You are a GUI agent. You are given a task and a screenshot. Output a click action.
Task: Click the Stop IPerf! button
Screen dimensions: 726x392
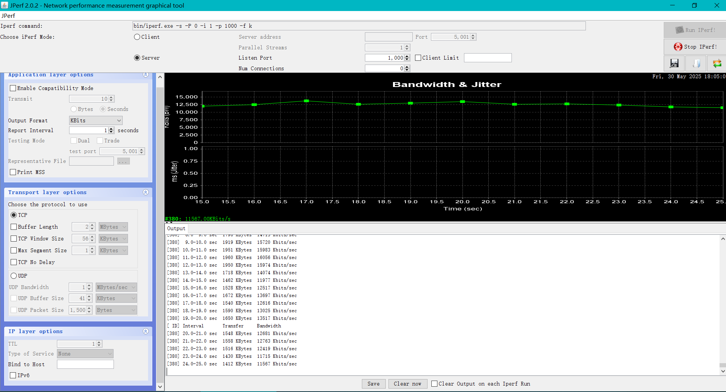(x=695, y=47)
